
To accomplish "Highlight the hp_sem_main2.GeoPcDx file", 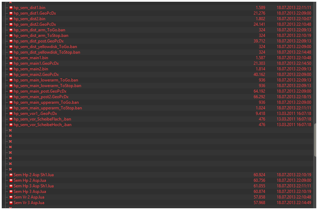I will point(36,75).
